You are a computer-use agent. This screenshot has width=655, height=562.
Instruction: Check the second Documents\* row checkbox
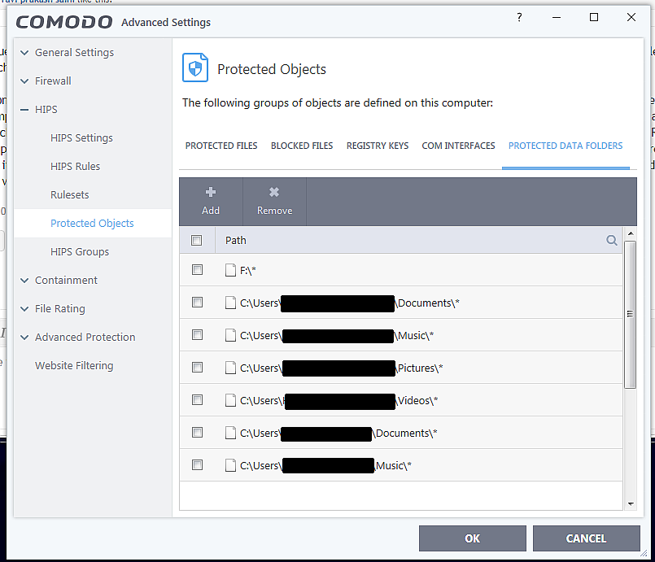(197, 433)
